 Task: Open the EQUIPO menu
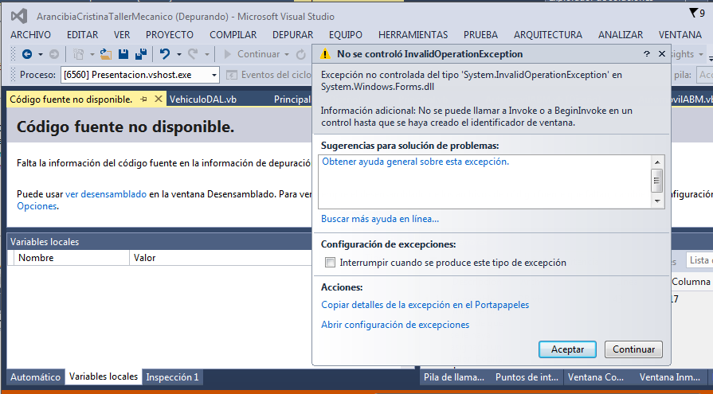(x=346, y=34)
